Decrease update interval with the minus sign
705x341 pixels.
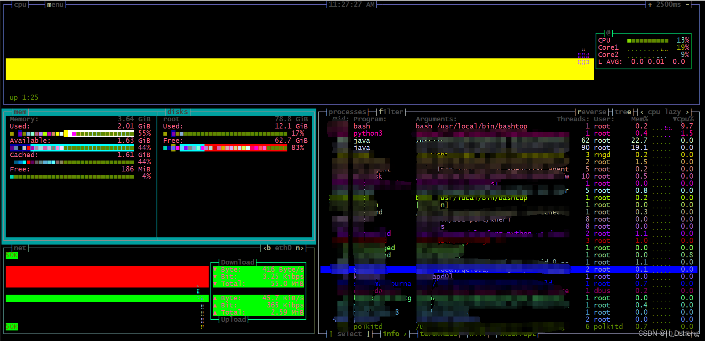tap(687, 5)
